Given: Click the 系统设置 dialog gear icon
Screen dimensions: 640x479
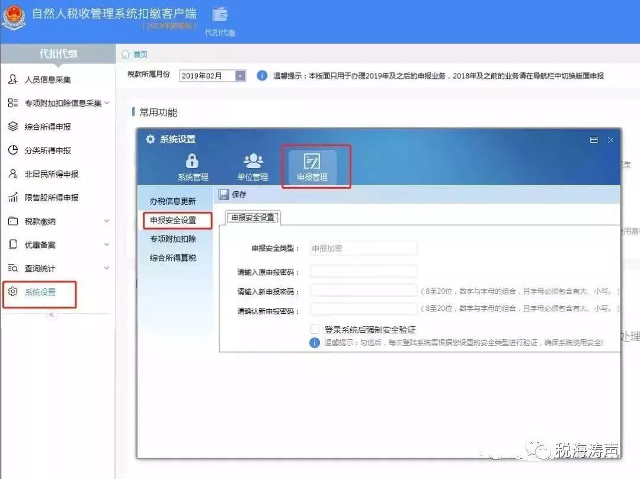Looking at the screenshot, I should [150, 139].
